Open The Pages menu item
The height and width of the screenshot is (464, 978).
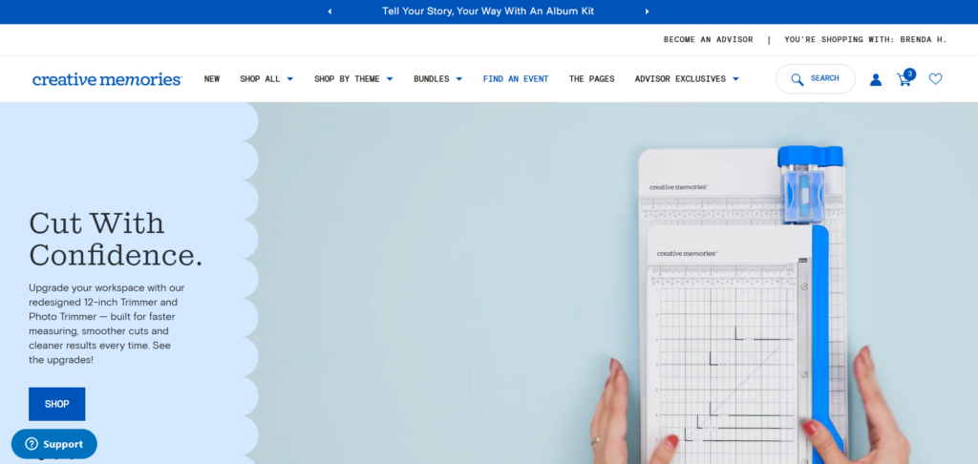coord(591,79)
